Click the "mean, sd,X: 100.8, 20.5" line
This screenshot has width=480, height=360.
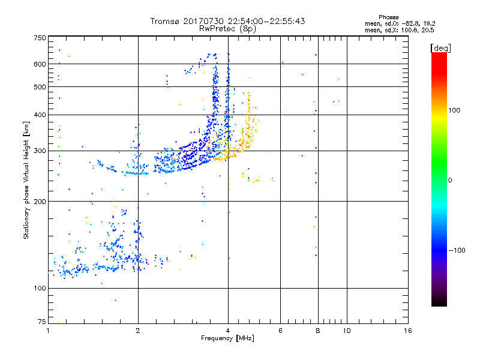point(399,30)
